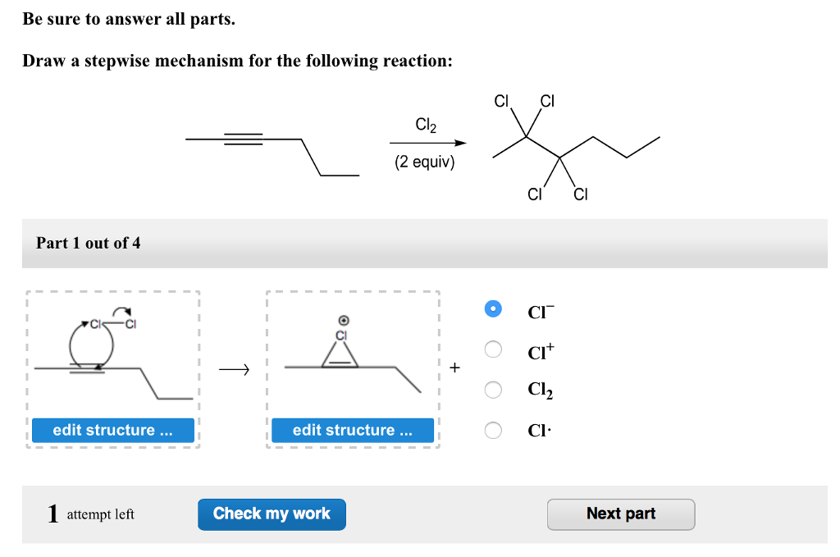840x557 pixels.
Task: Open the left edit structure editor
Action: coord(112,430)
